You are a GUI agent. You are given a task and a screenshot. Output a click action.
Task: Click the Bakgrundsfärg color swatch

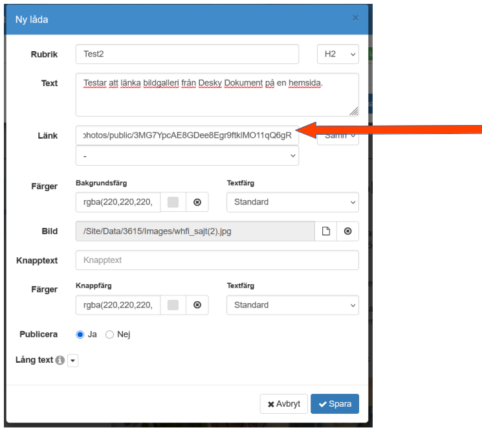click(173, 202)
